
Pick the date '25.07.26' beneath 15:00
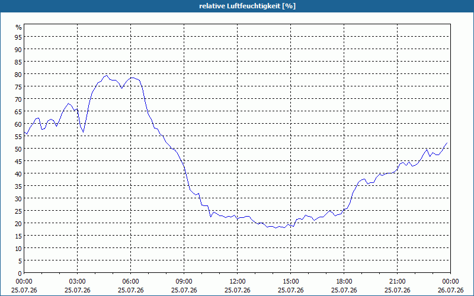click(x=290, y=290)
